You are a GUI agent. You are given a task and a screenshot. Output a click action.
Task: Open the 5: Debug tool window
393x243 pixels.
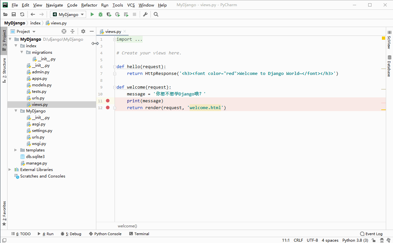click(x=71, y=234)
